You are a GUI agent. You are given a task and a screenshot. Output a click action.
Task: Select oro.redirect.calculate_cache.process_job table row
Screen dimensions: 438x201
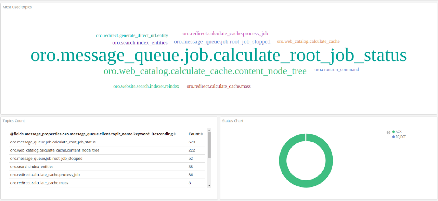(x=45, y=175)
